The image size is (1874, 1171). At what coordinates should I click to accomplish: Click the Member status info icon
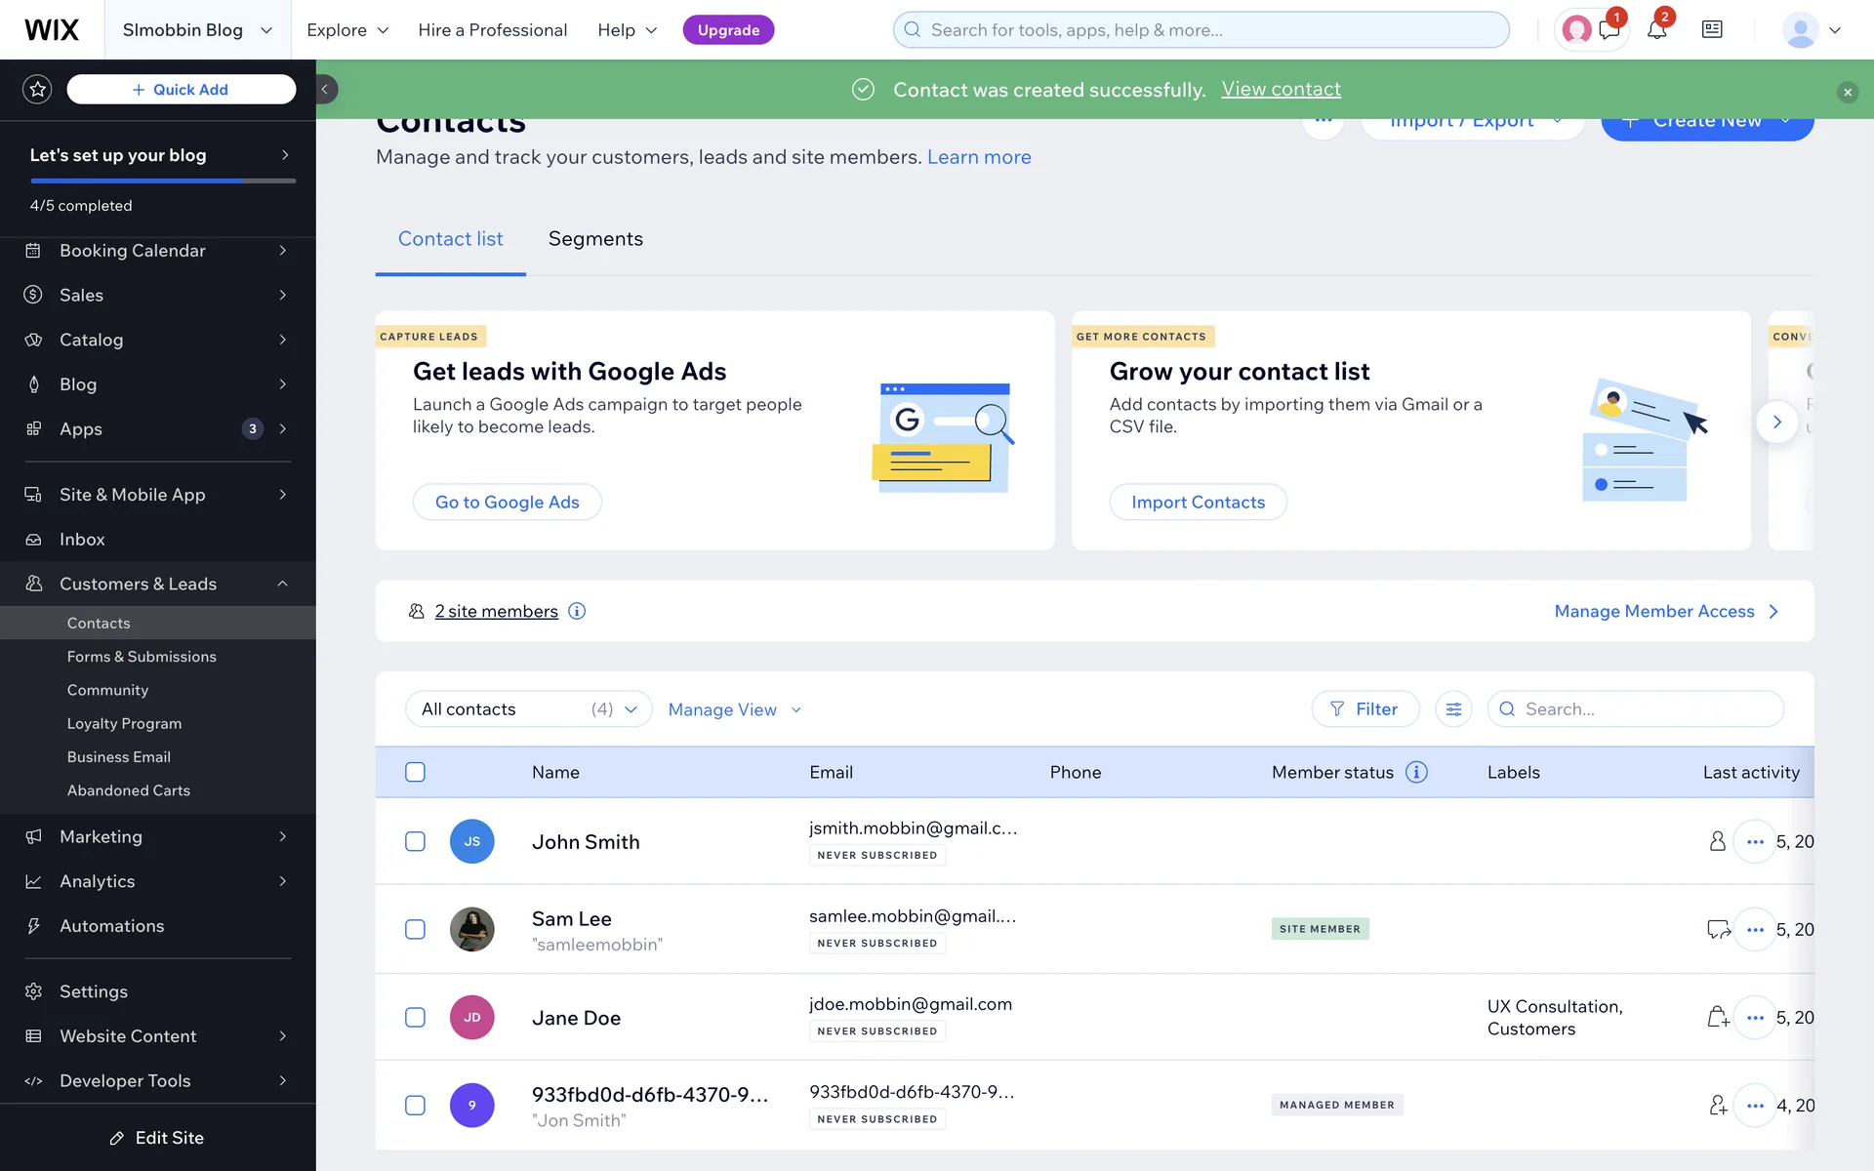tap(1416, 772)
